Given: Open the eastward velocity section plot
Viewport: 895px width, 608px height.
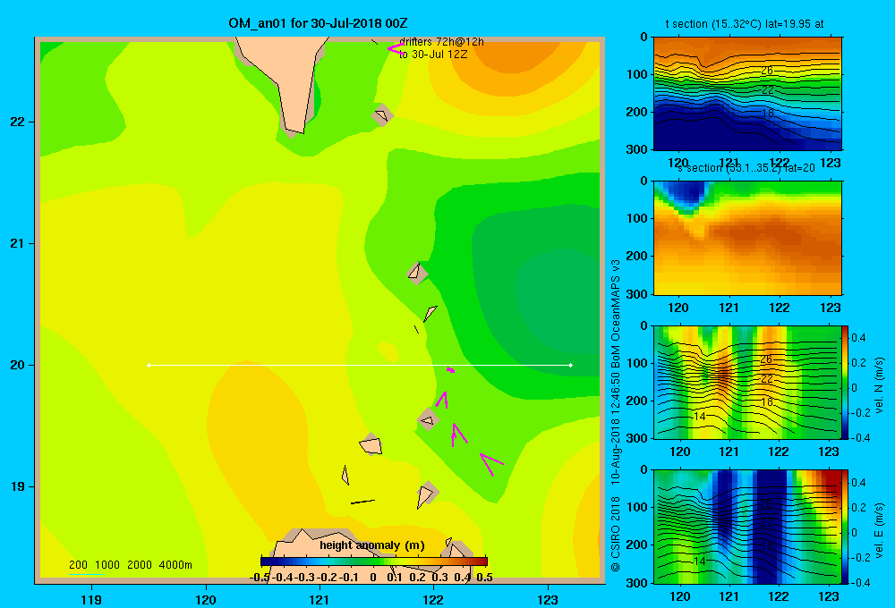Looking at the screenshot, I should [747, 527].
